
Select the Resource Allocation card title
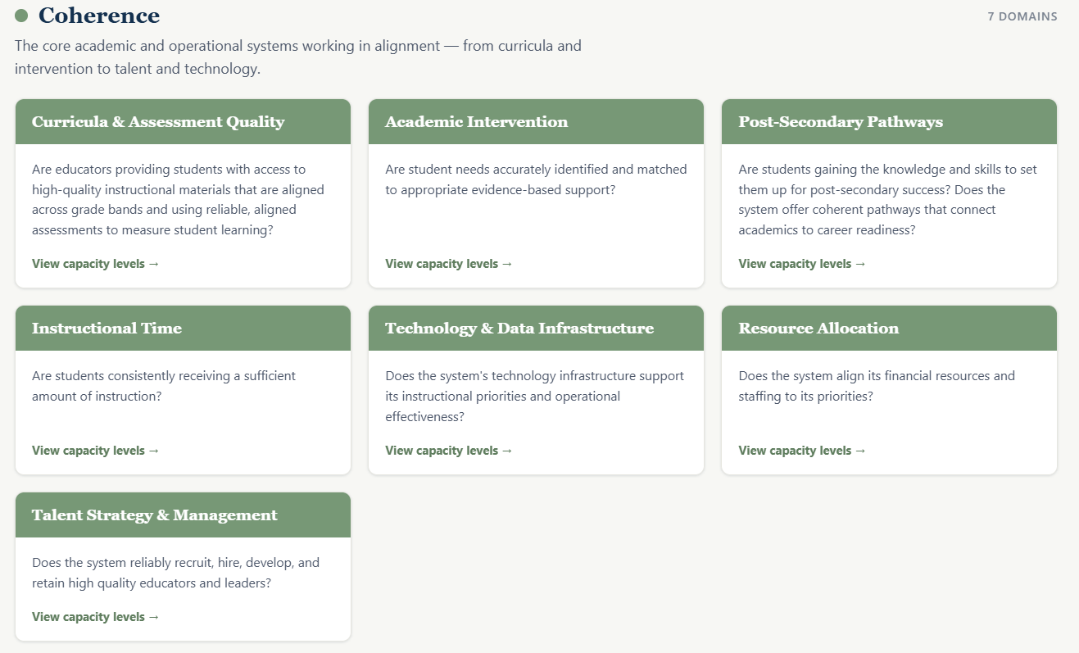pos(818,329)
